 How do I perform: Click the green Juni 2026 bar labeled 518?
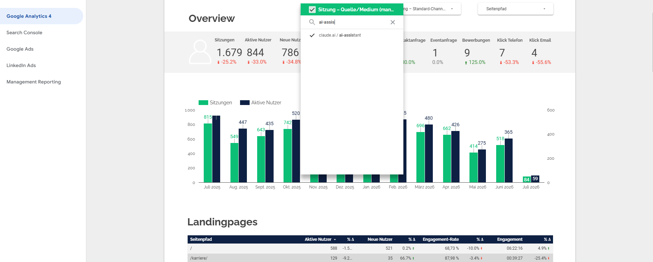500,163
